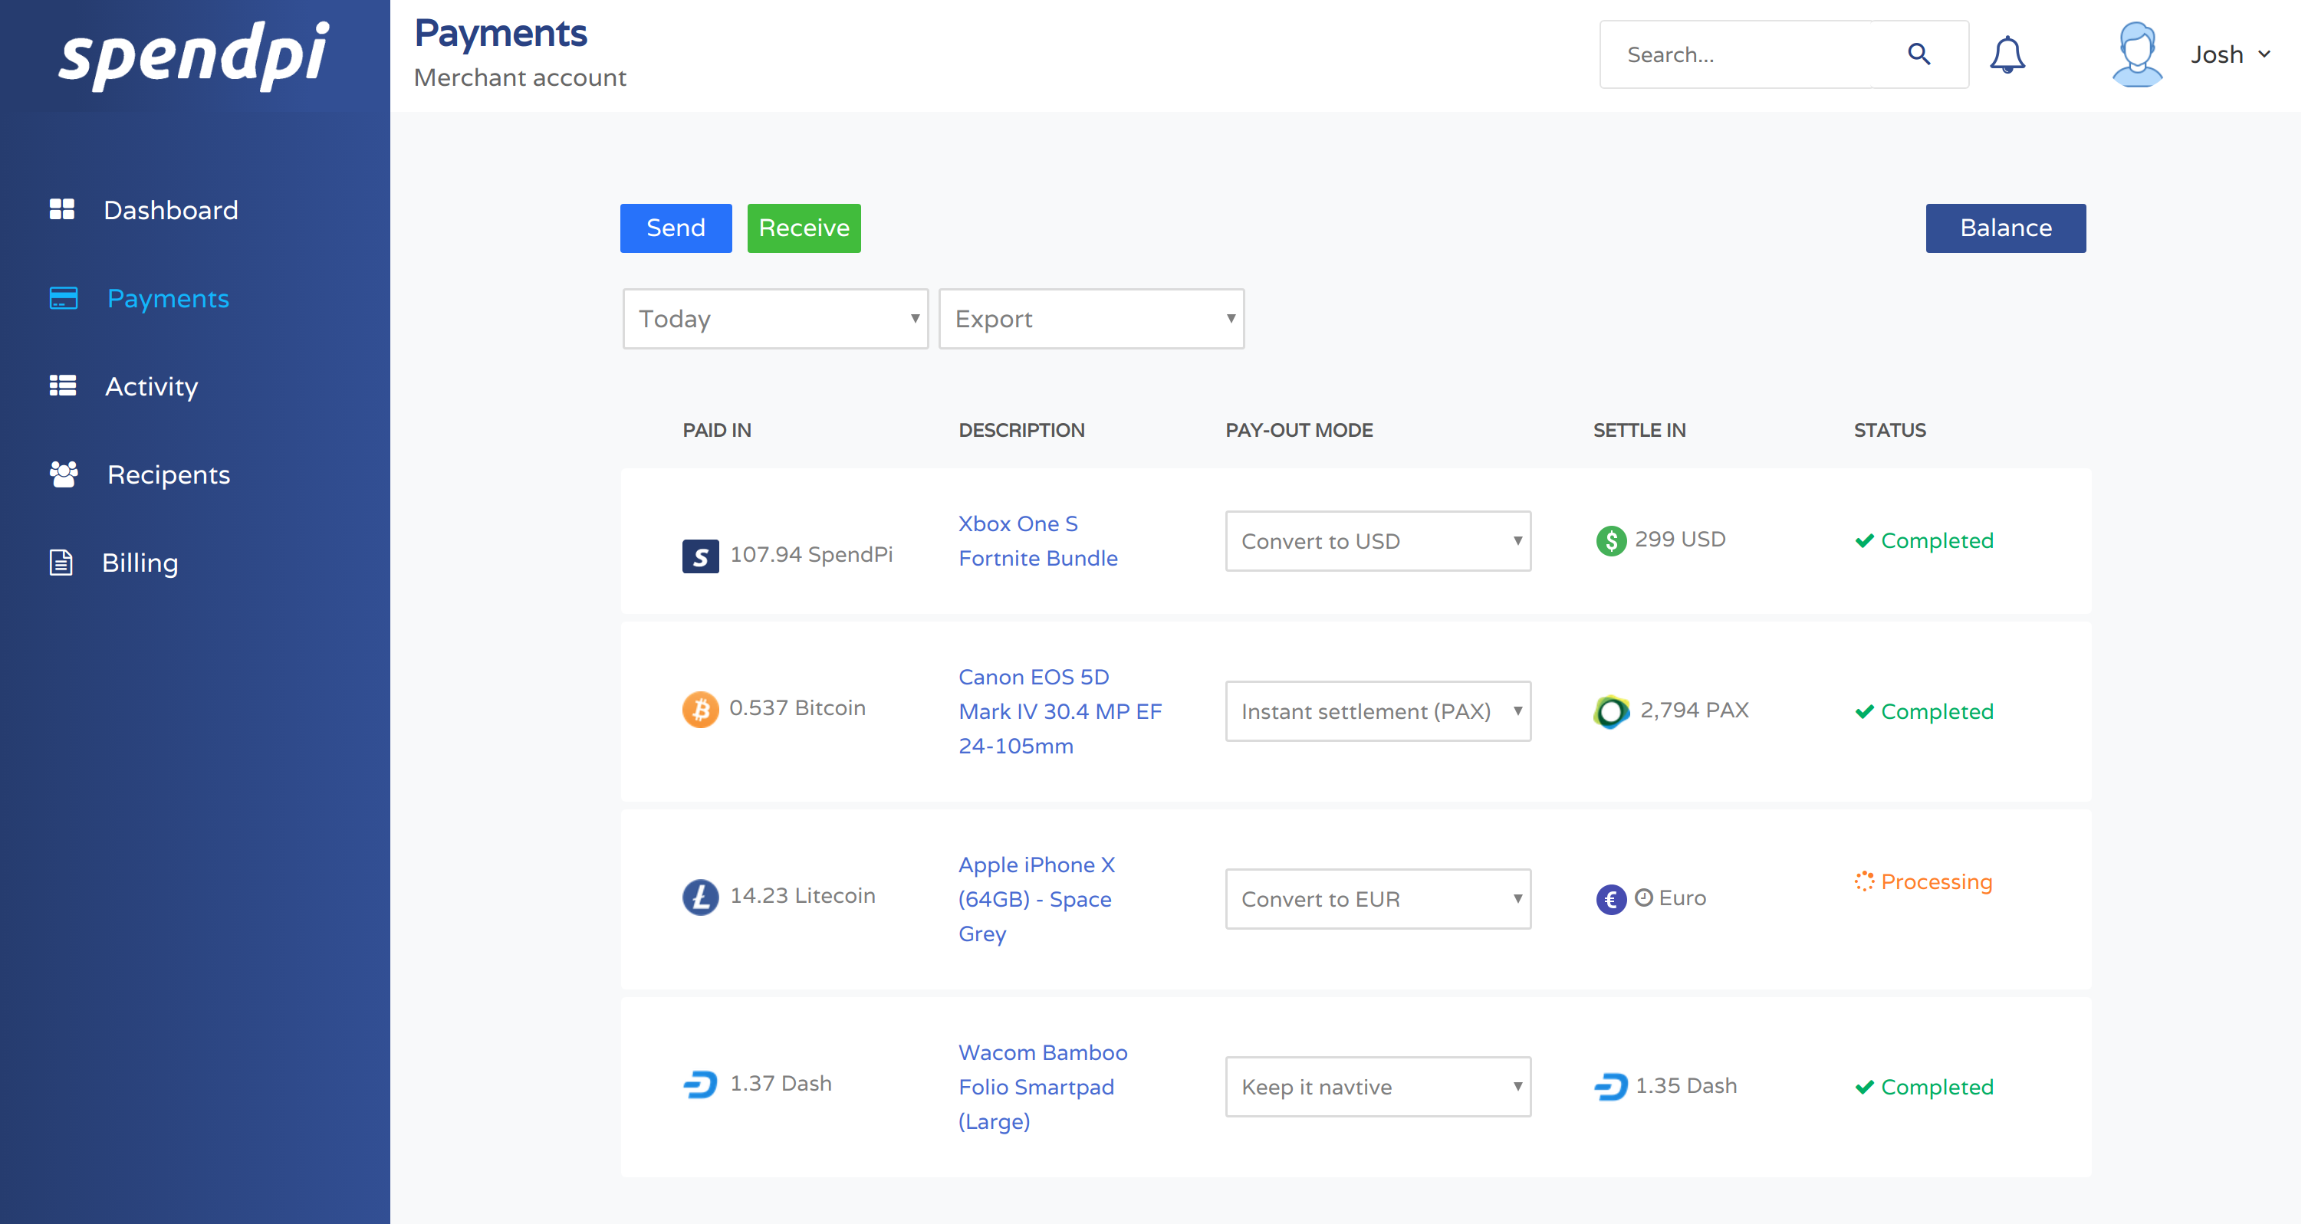Click the Canon row Completed checkmark
Screen dimensions: 2318x1224
(x=1865, y=711)
